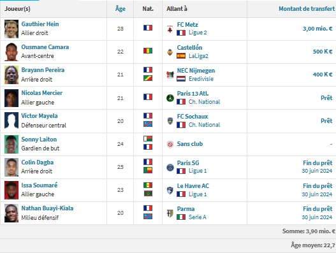
Task: Click the Le Havre AC crest icon
Action: [170, 191]
